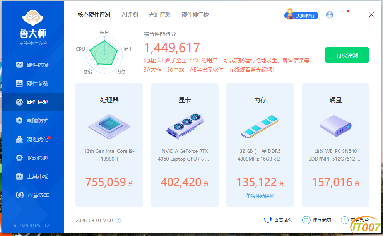The width and height of the screenshot is (383, 236).
Task: Click 13th Gen Intel Core i9-13900H text
Action: tap(109, 155)
